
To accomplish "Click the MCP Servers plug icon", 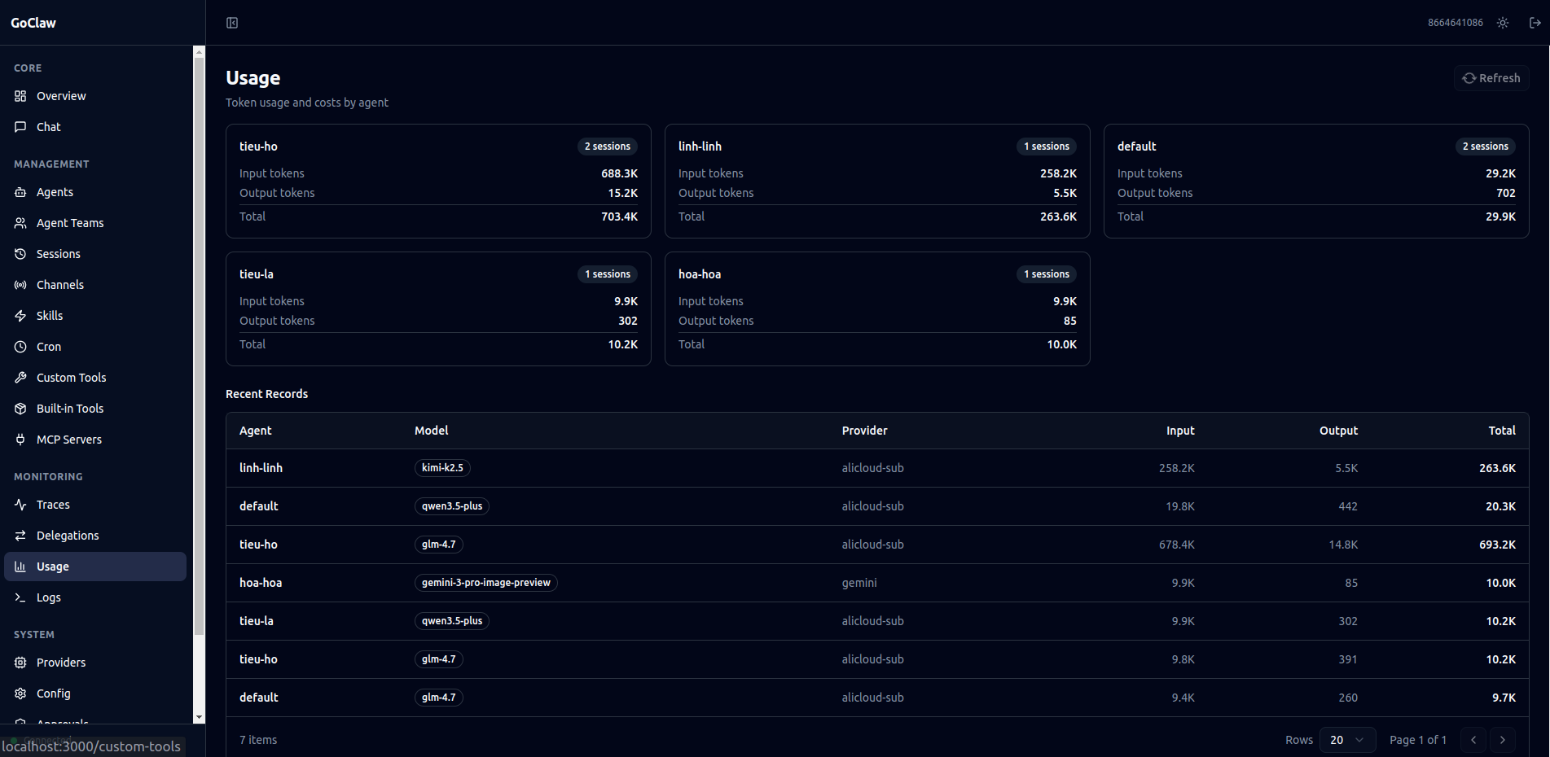I will 20,440.
